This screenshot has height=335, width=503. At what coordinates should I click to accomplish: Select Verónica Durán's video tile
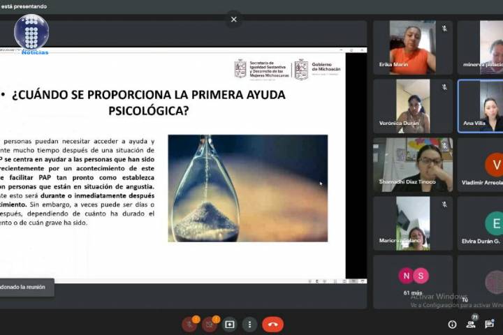point(412,106)
